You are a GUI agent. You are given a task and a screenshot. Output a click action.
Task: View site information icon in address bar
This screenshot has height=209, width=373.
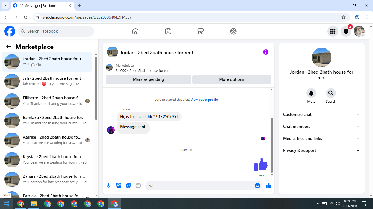(x=38, y=17)
